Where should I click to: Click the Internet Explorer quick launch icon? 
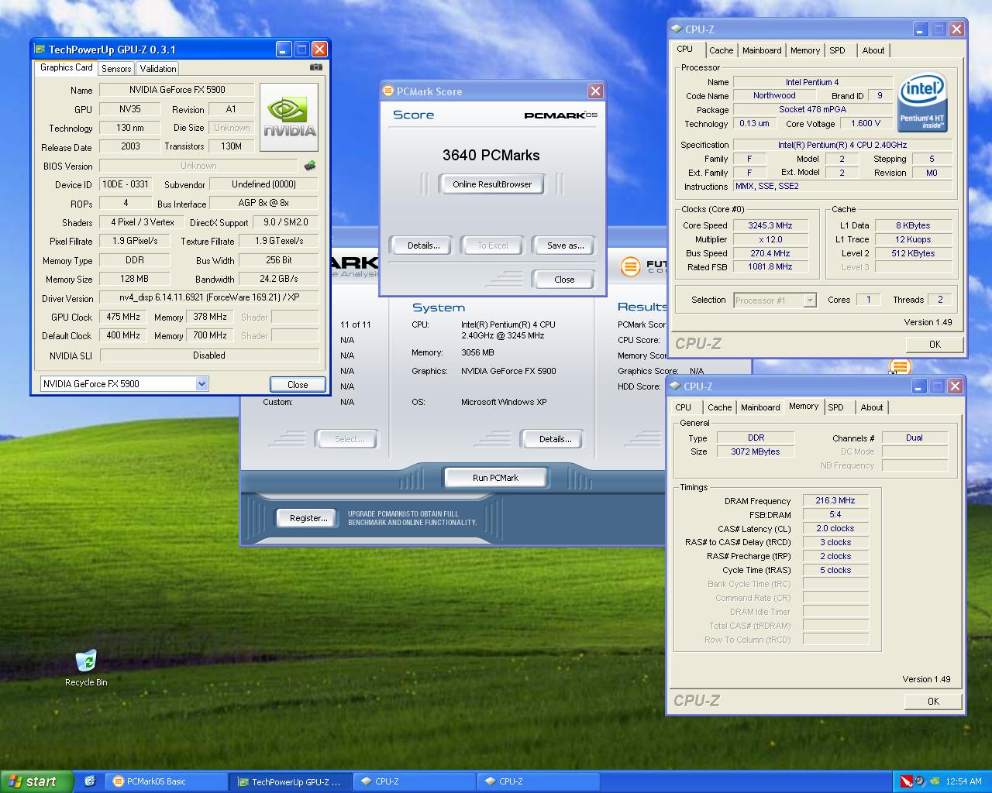(90, 781)
